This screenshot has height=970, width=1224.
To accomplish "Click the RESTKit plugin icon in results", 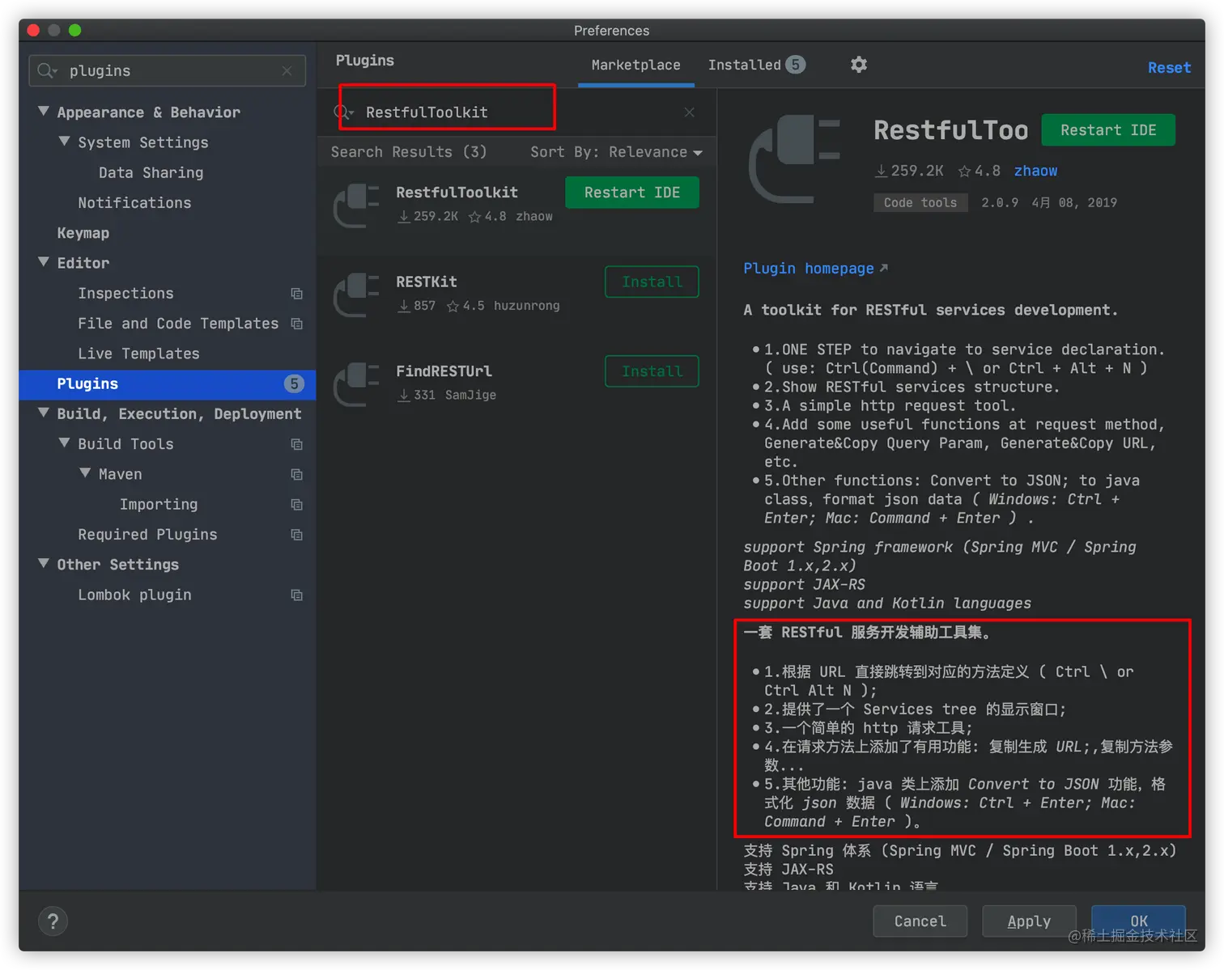I will coord(356,294).
